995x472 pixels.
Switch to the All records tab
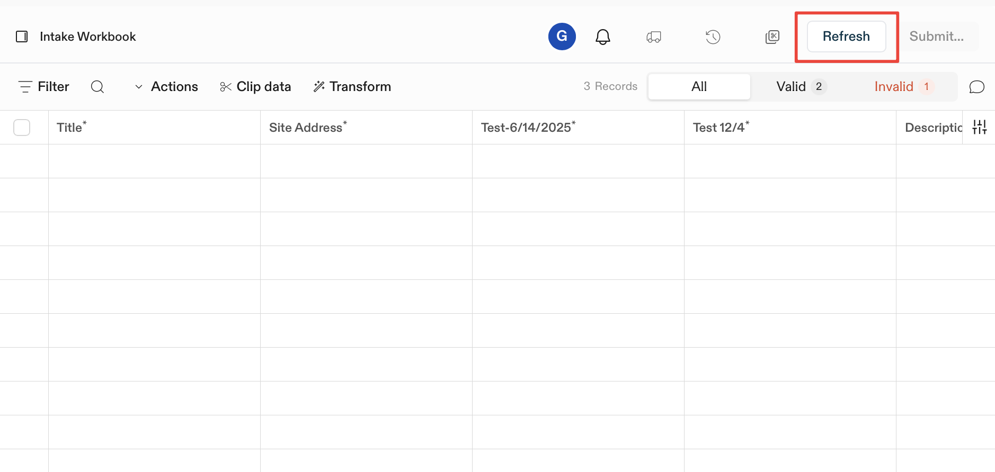[x=699, y=86]
